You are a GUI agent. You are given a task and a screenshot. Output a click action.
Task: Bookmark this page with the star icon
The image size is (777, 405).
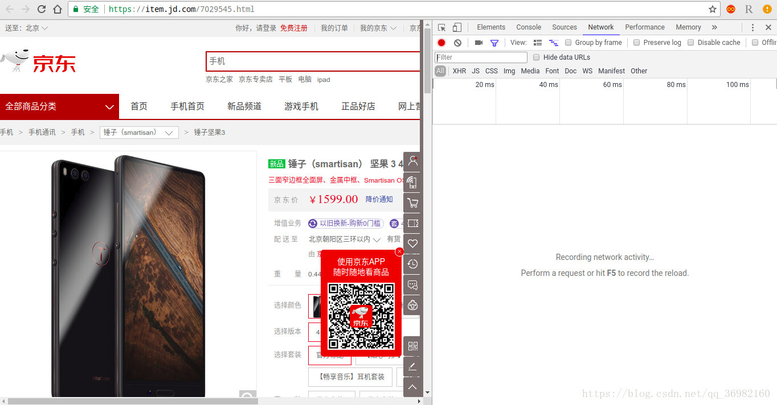(713, 9)
